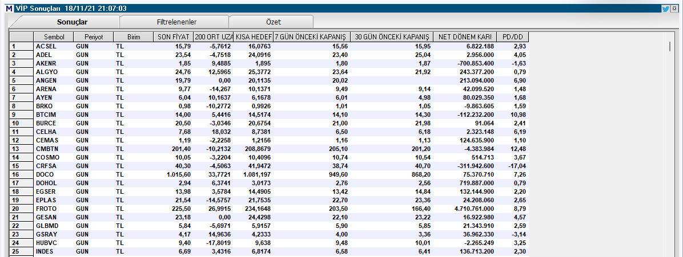This screenshot has width=683, height=257.
Task: Click GSRAY's PD/DD value -3,14
Action: click(x=519, y=234)
